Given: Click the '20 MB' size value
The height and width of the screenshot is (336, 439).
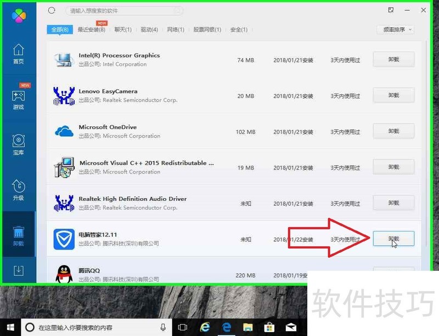Looking at the screenshot, I should point(245,96).
